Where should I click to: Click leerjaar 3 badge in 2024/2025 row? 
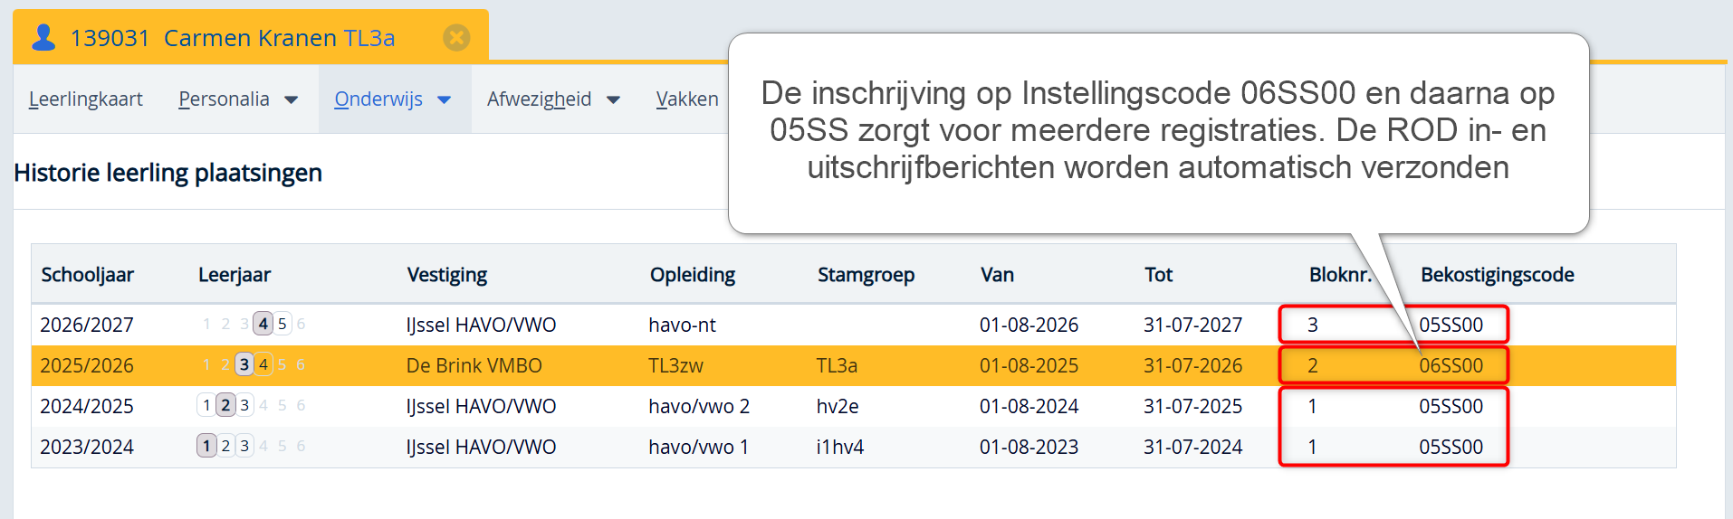coord(244,405)
